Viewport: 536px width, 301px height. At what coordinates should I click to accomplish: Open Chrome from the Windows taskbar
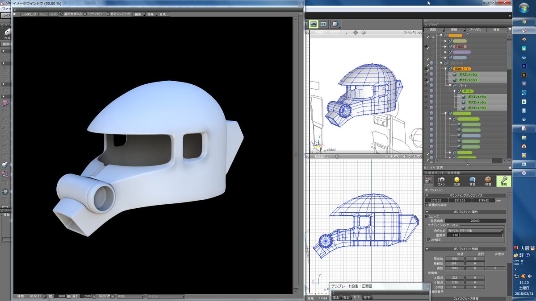pyautogui.click(x=524, y=21)
